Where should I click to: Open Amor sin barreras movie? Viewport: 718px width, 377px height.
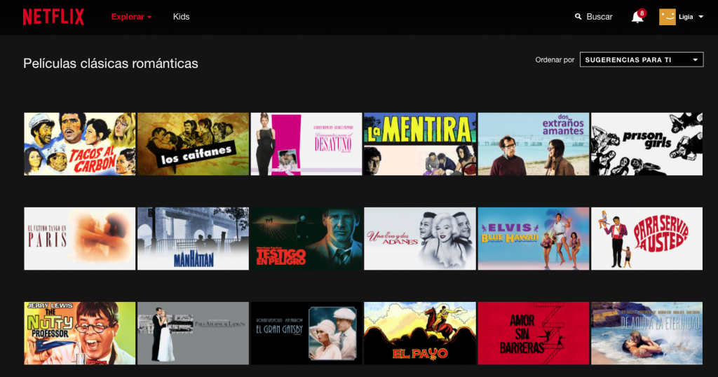click(x=534, y=333)
